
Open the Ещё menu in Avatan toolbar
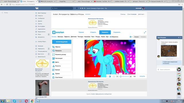107,37
